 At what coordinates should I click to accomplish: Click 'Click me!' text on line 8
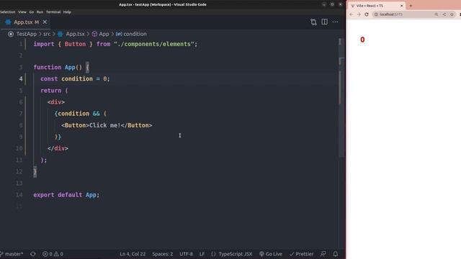pyautogui.click(x=105, y=125)
